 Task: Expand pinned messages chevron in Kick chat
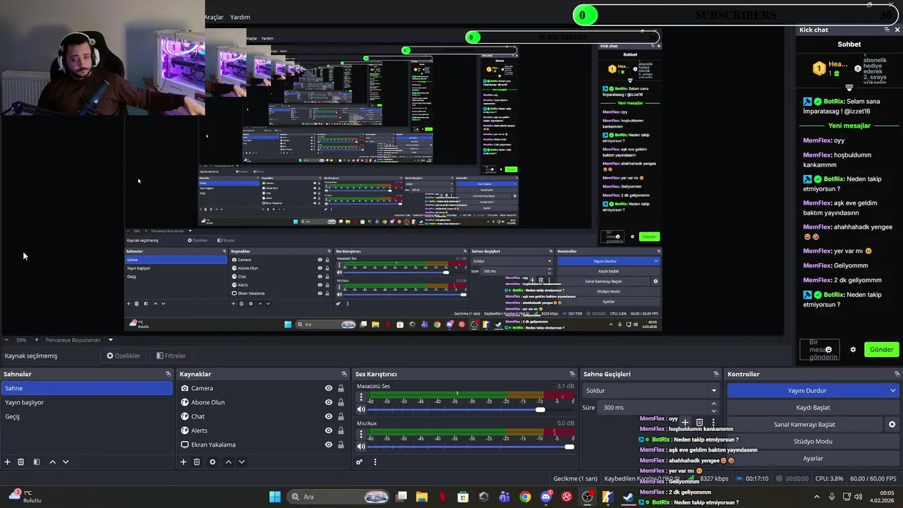click(x=849, y=88)
